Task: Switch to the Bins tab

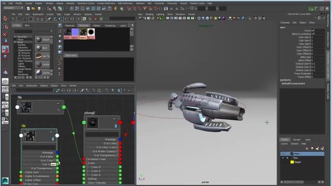Action: pyautogui.click(x=27, y=25)
